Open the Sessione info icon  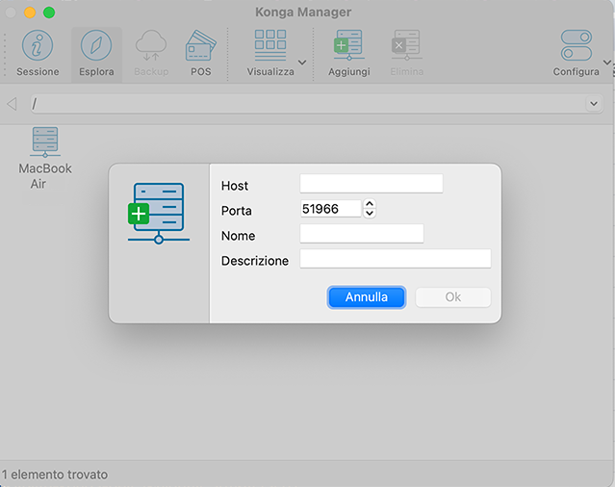pyautogui.click(x=38, y=45)
